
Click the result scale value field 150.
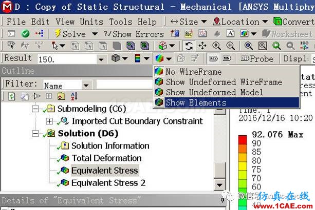(67, 59)
